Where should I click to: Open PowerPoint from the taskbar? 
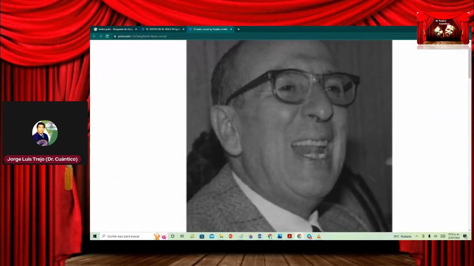coord(231,236)
